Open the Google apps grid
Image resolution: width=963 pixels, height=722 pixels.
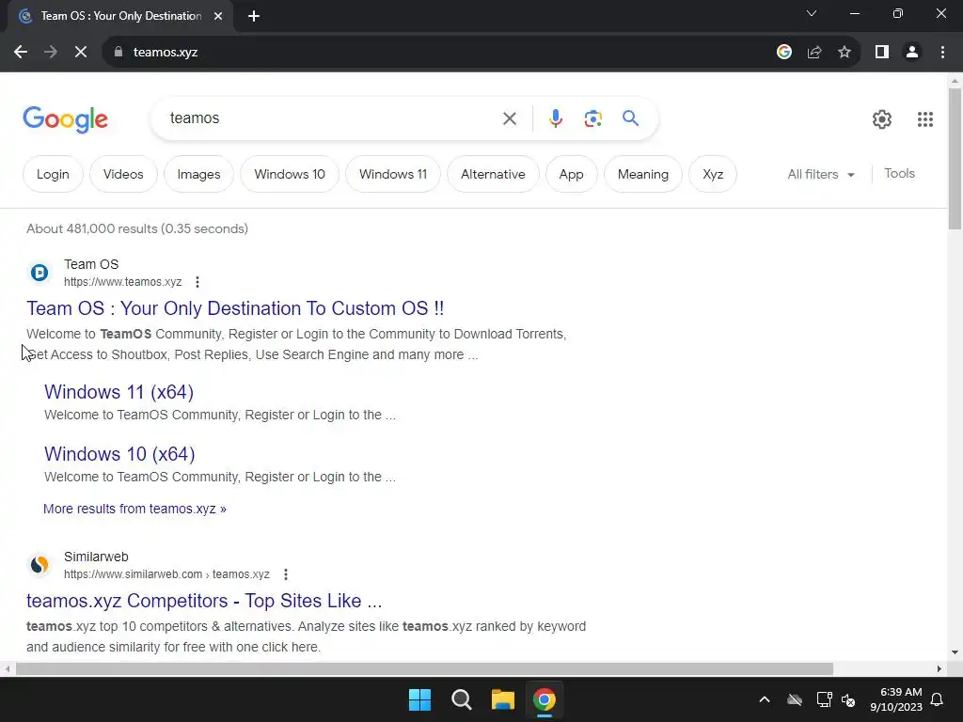coord(925,119)
